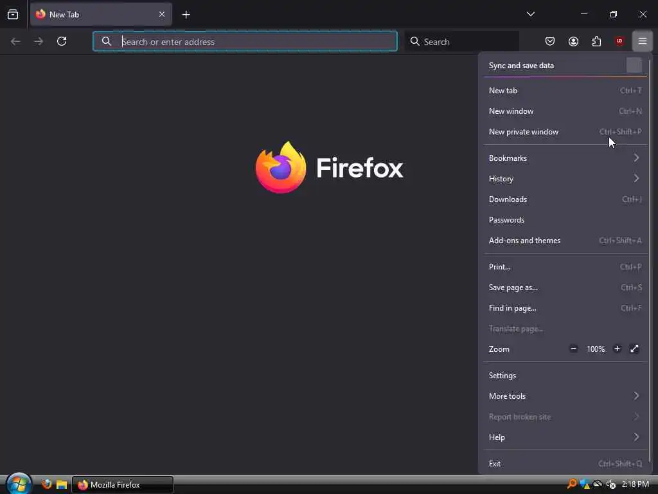Viewport: 658px width, 494px height.
Task: Increase zoom with the plus button
Action: (x=617, y=349)
